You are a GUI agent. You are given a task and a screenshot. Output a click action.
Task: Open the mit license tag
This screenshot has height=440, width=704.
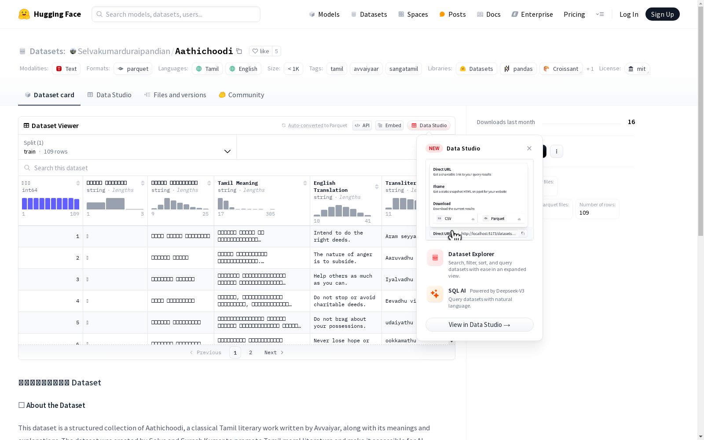(637, 69)
